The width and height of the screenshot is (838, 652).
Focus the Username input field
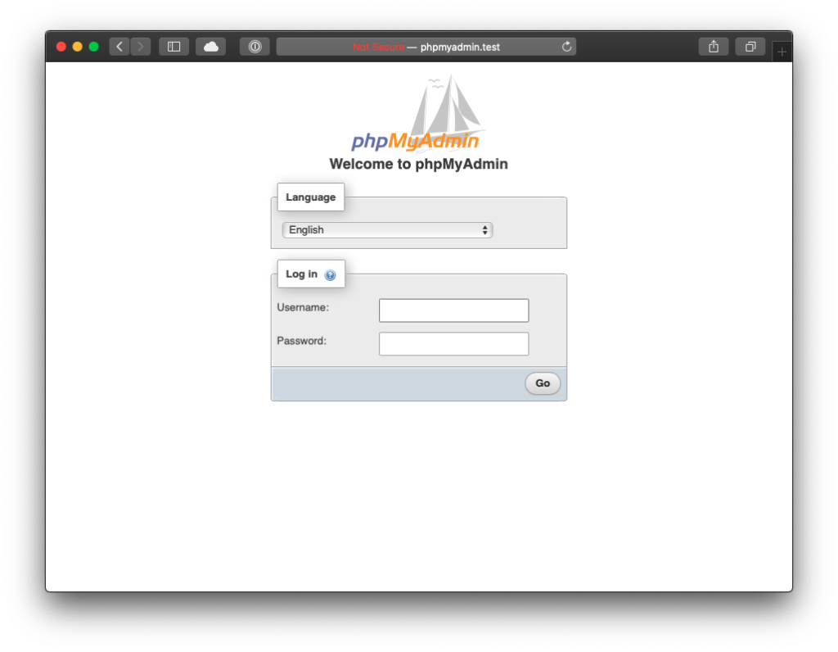[x=453, y=310]
